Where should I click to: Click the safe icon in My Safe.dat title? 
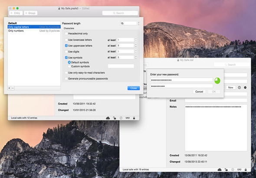(x=178, y=60)
